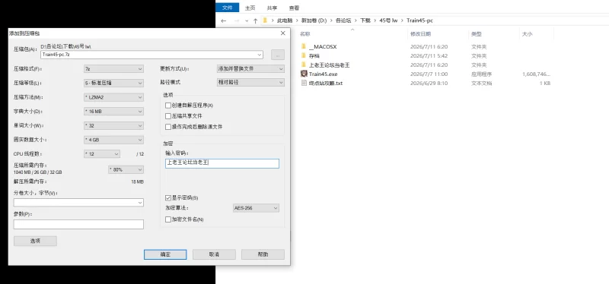This screenshot has height=284, width=609.
Task: Click the 1,608,746 size value
Action: click(536, 74)
